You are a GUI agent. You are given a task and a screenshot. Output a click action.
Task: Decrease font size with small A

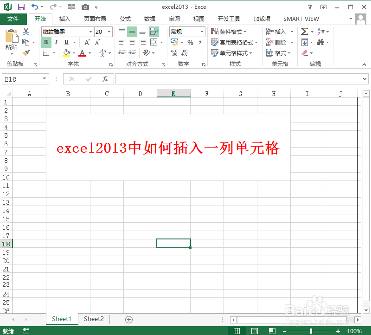click(97, 42)
